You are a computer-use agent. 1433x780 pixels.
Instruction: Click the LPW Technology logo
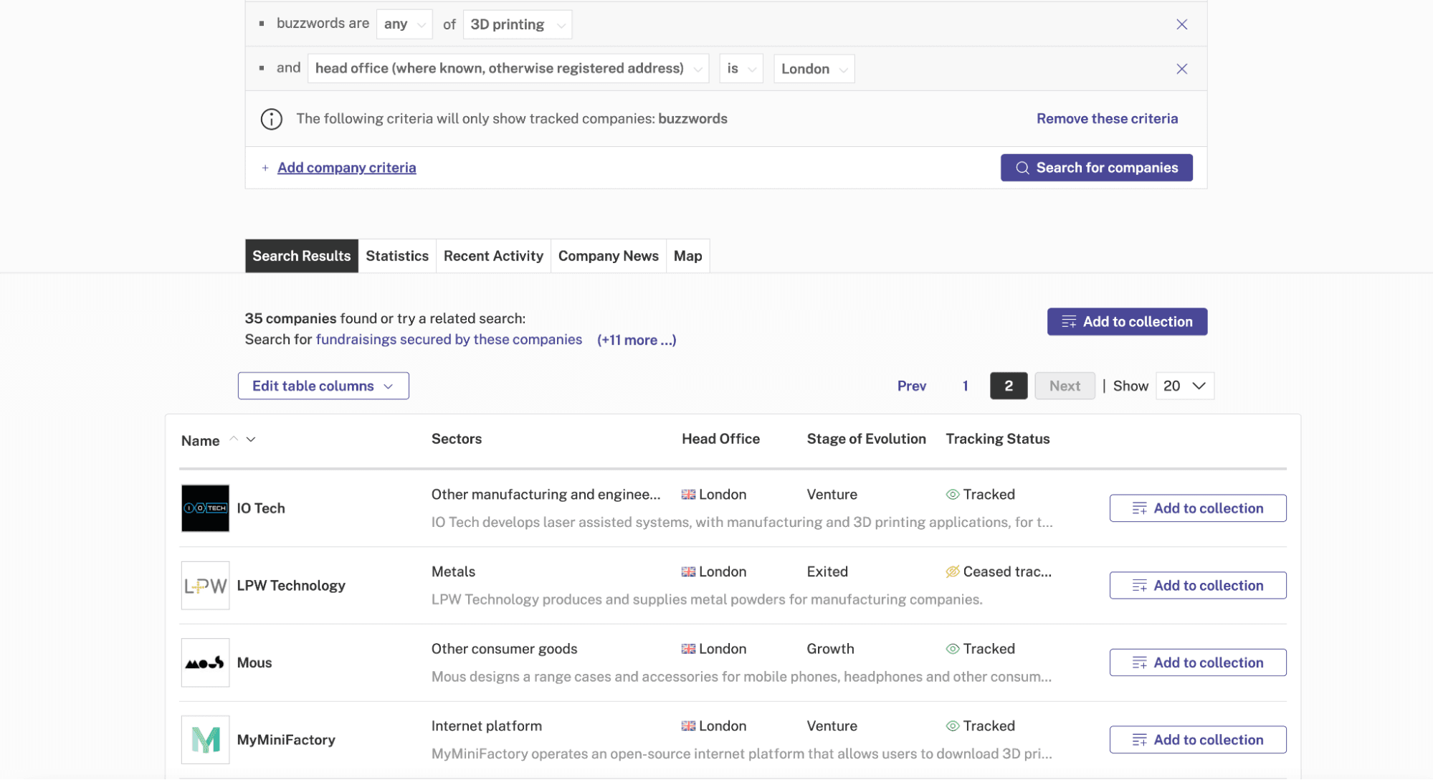205,586
